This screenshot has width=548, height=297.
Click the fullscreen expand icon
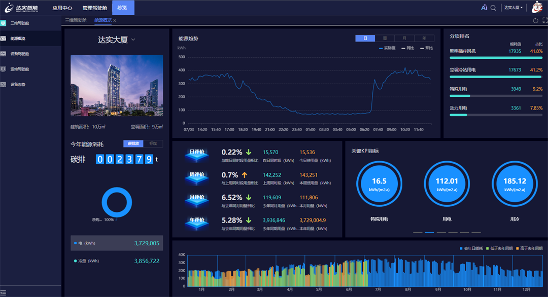(x=545, y=21)
